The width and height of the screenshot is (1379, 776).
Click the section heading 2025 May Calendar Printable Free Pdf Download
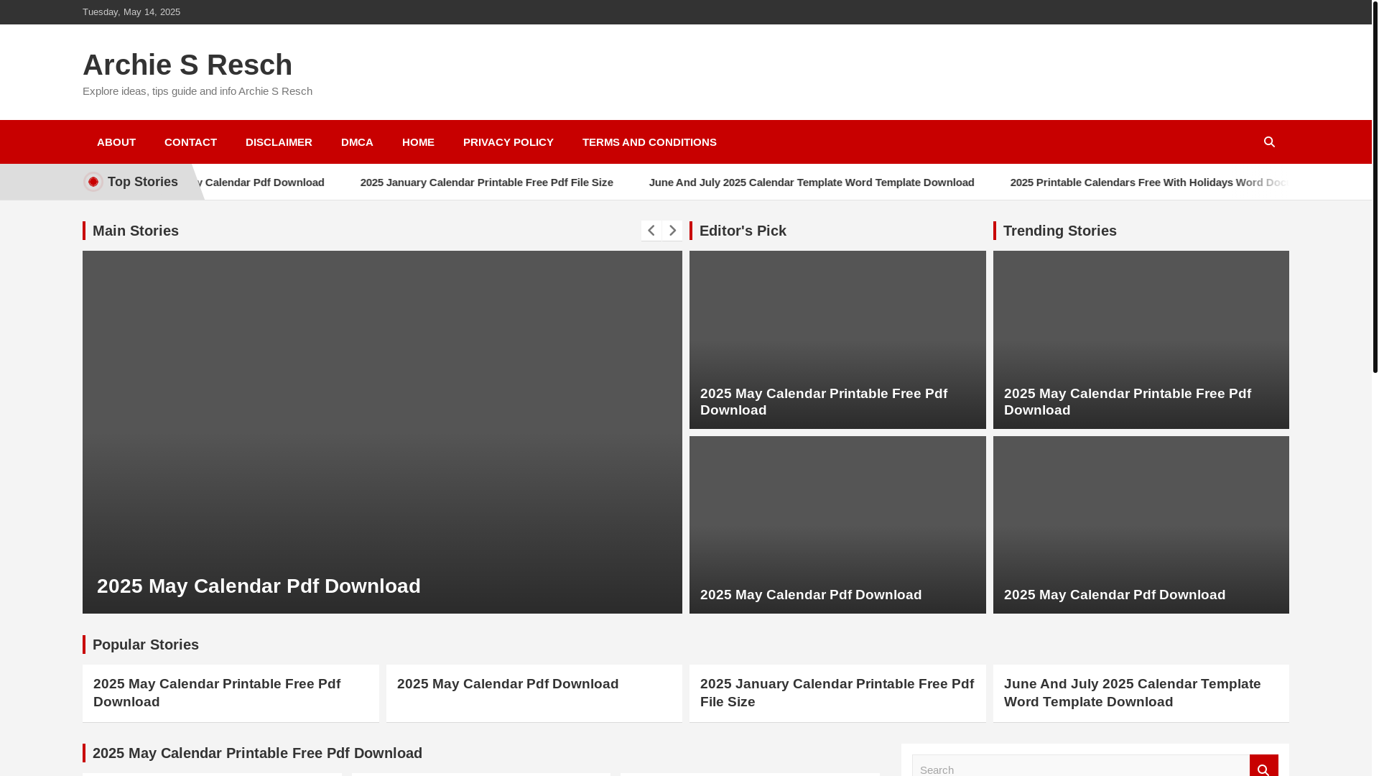click(x=257, y=753)
